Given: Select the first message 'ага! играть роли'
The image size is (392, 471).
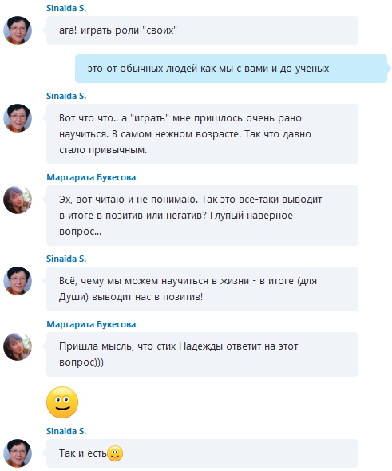Looking at the screenshot, I should [202, 30].
